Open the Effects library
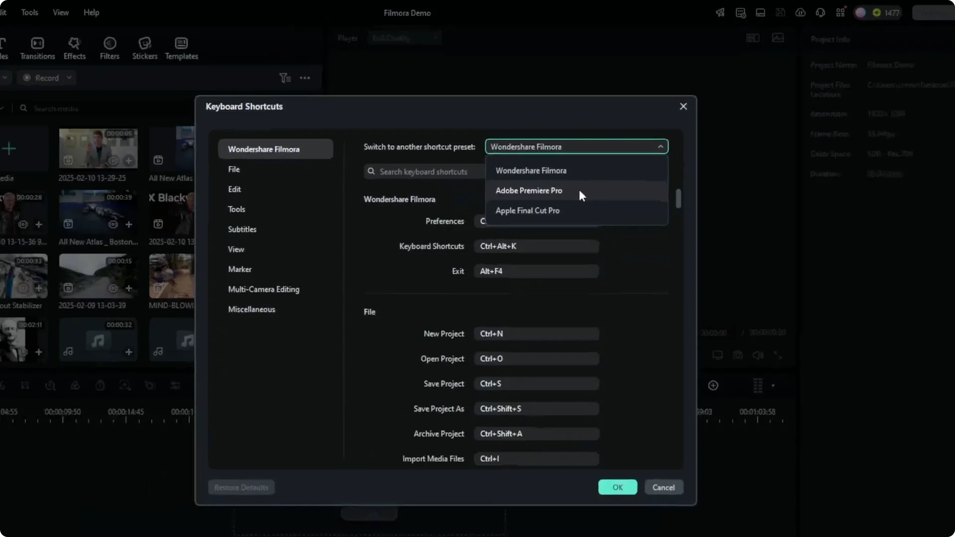The image size is (955, 537). pos(74,48)
